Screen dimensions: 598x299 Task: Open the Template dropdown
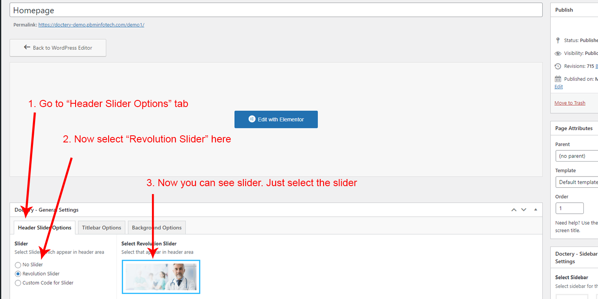[577, 182]
